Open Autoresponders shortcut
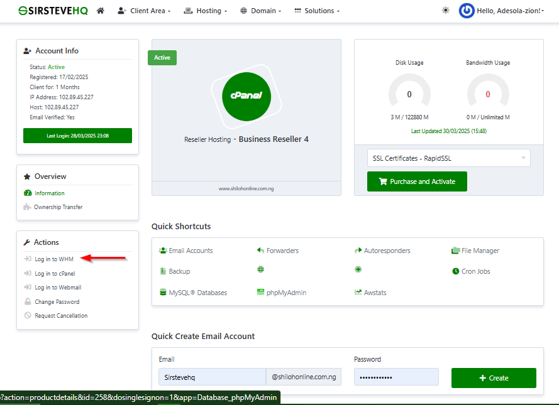This screenshot has height=405, width=559. coord(382,251)
